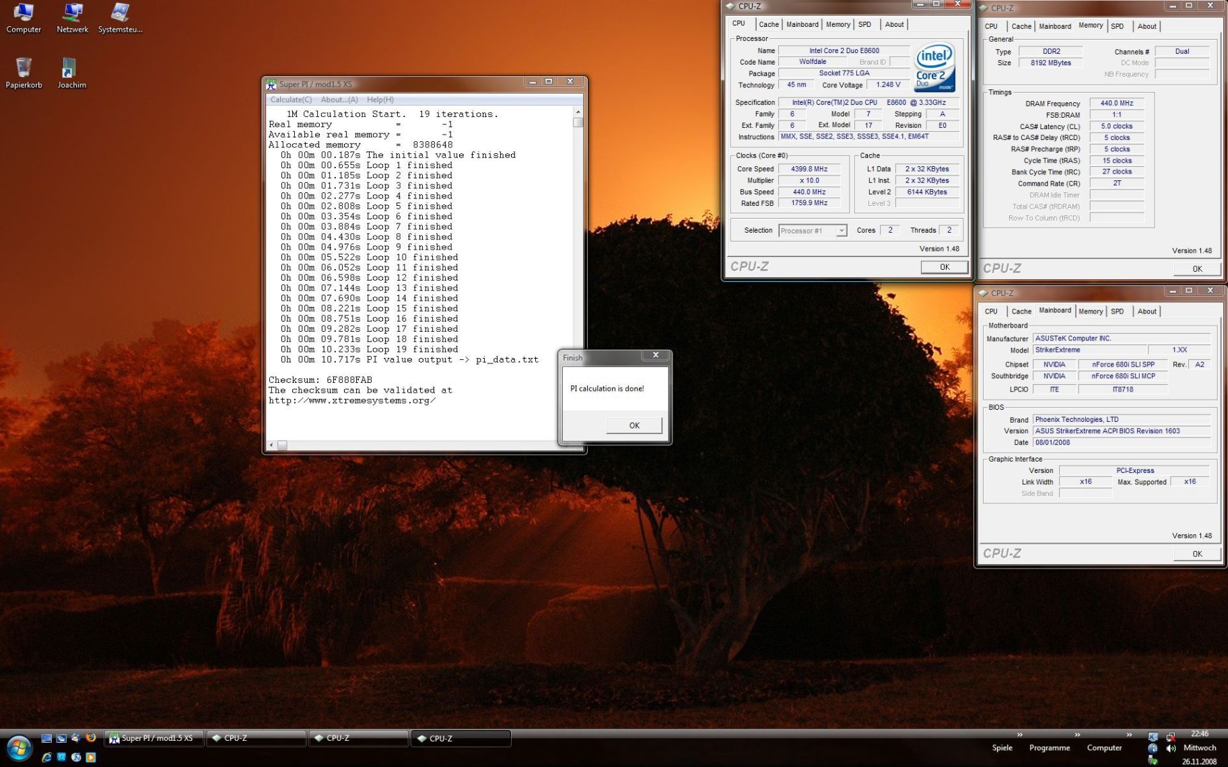1228x767 pixels.
Task: Expand the Spiele toolbar chevron
Action: click(x=1019, y=735)
